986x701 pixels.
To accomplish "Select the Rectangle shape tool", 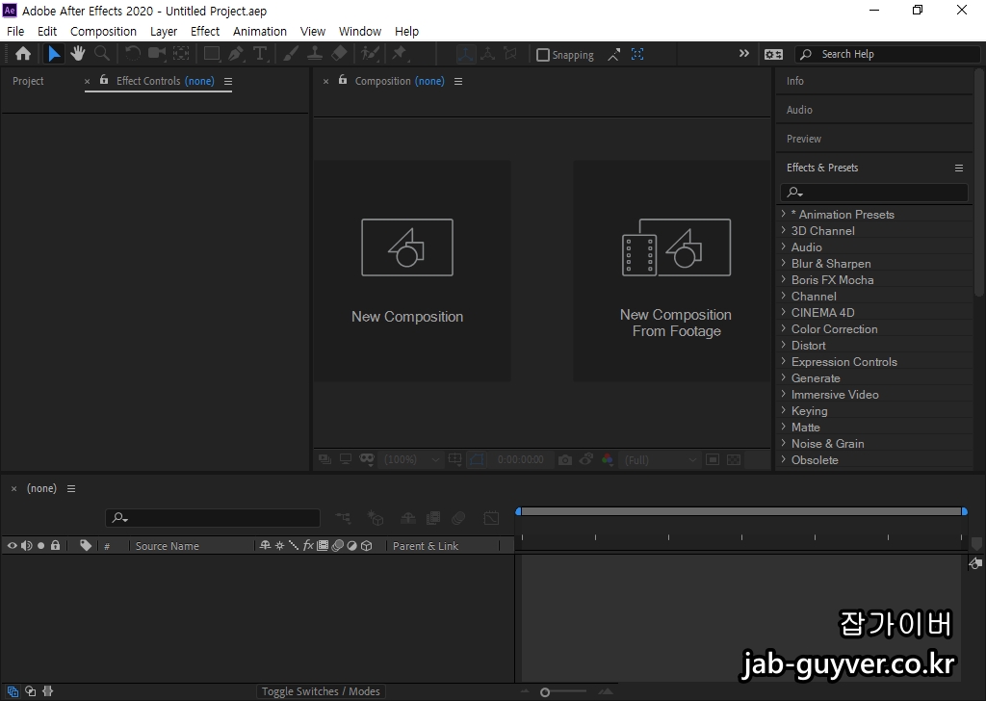I will pyautogui.click(x=212, y=54).
